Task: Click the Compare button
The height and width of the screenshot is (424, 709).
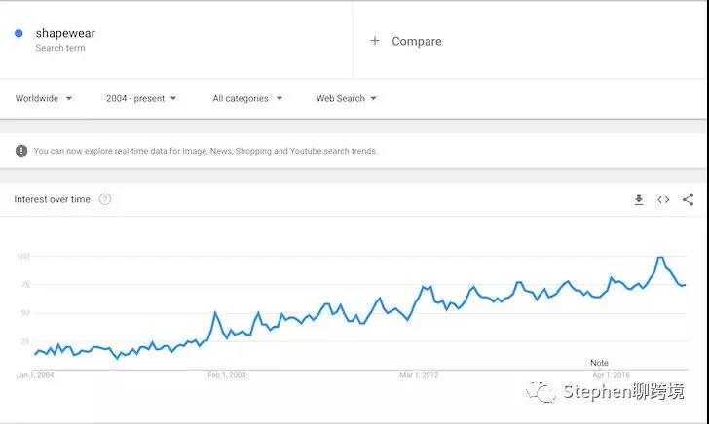Action: 416,41
